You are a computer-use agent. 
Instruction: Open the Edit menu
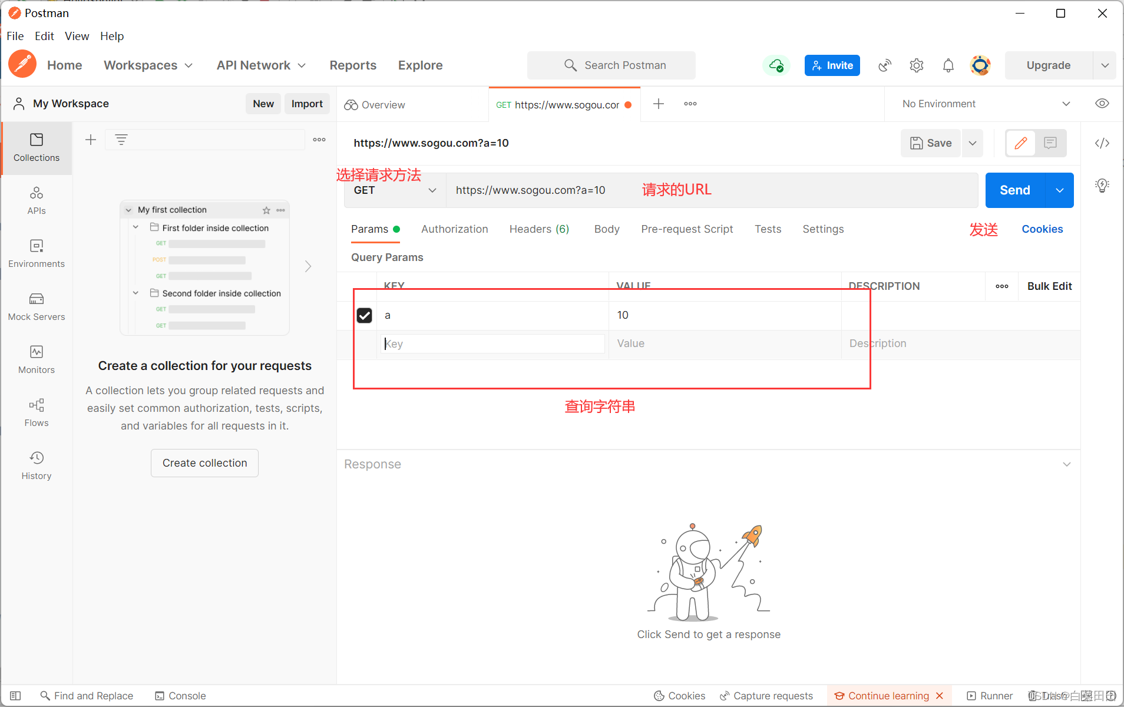(x=44, y=36)
